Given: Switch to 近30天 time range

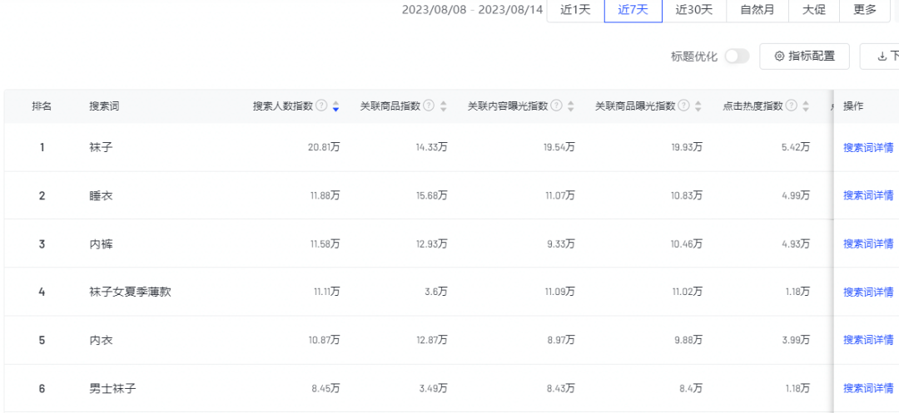Looking at the screenshot, I should [x=694, y=10].
